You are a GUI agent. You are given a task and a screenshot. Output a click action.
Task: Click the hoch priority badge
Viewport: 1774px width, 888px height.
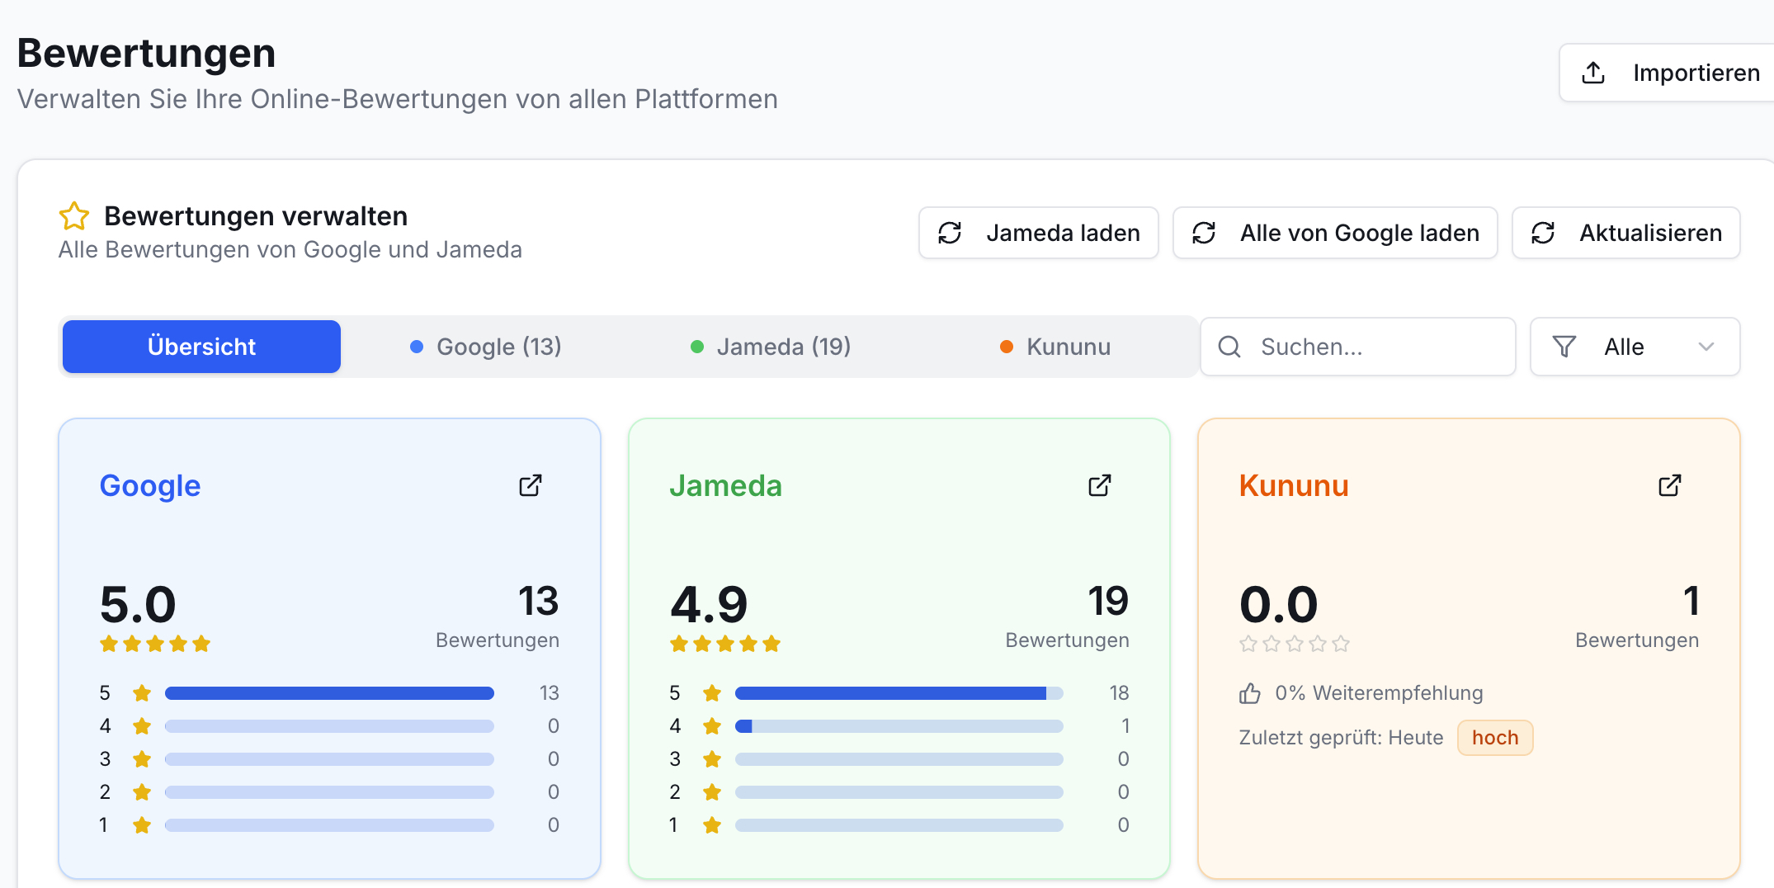point(1495,738)
